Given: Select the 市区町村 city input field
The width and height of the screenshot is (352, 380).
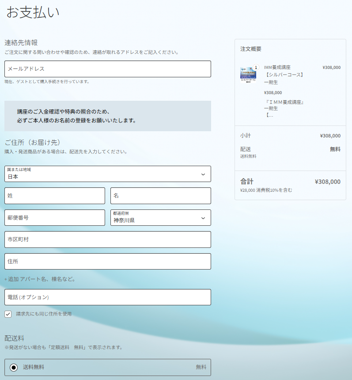Looking at the screenshot, I should pos(107,239).
